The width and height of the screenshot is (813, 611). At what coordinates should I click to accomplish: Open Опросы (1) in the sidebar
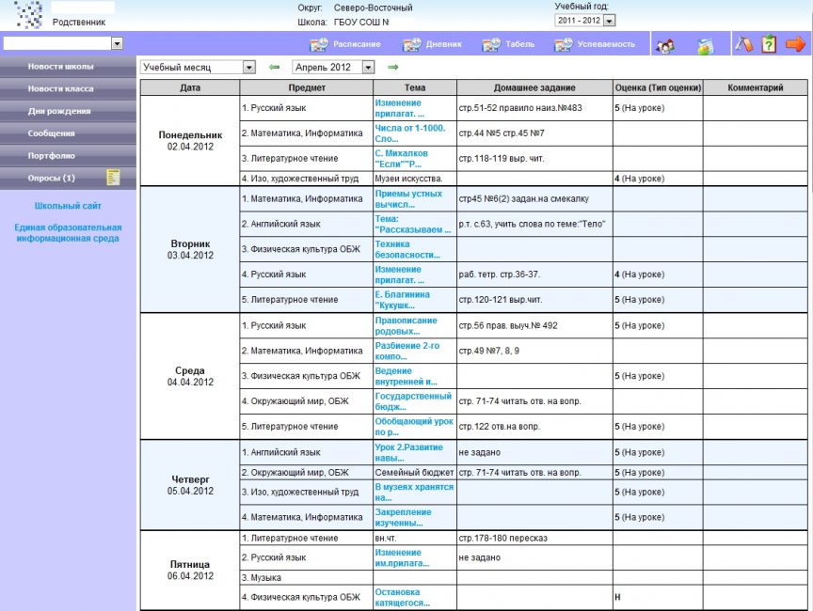[68, 178]
